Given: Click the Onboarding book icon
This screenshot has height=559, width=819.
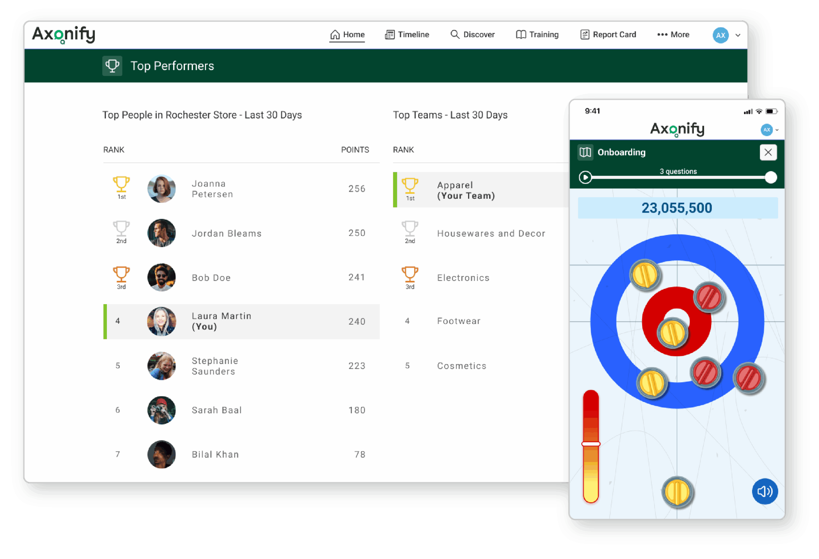Looking at the screenshot, I should click(585, 152).
